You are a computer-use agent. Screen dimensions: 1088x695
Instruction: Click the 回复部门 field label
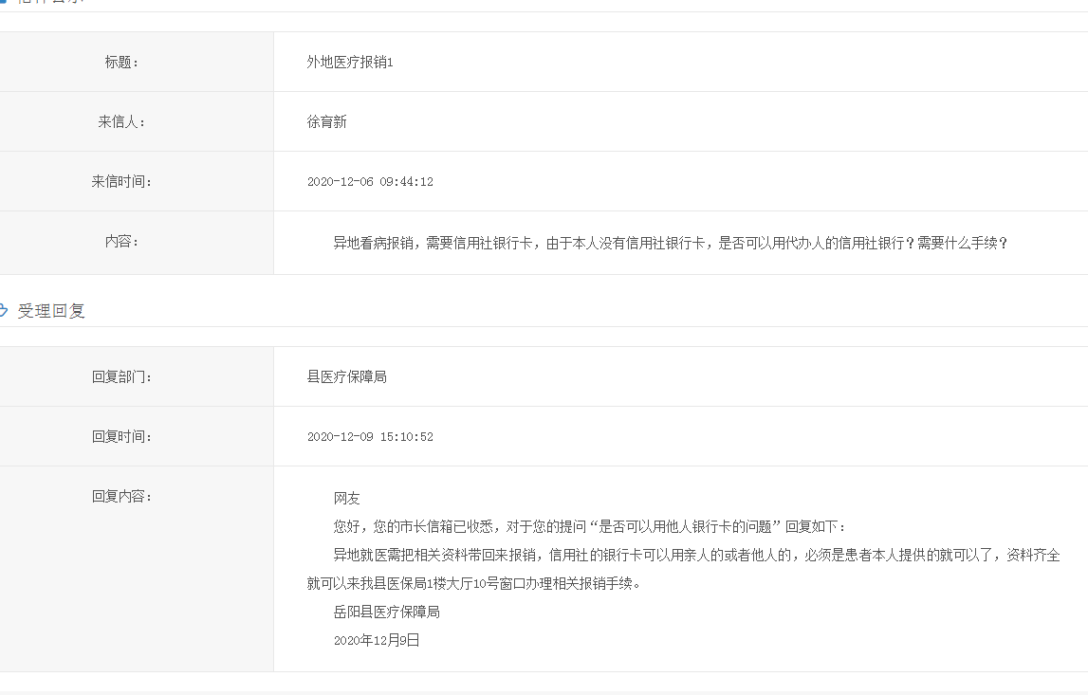(x=121, y=377)
